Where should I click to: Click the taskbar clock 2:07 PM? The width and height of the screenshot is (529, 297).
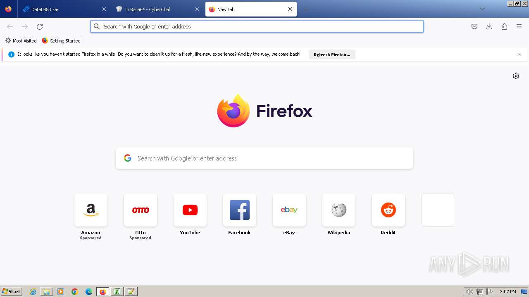coord(508,292)
